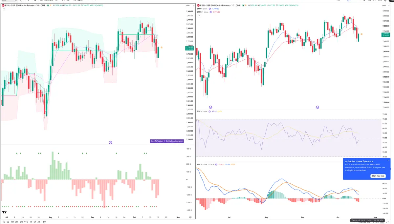
Task: Select the YTD time range
Action: pyautogui.click(x=26, y=222)
